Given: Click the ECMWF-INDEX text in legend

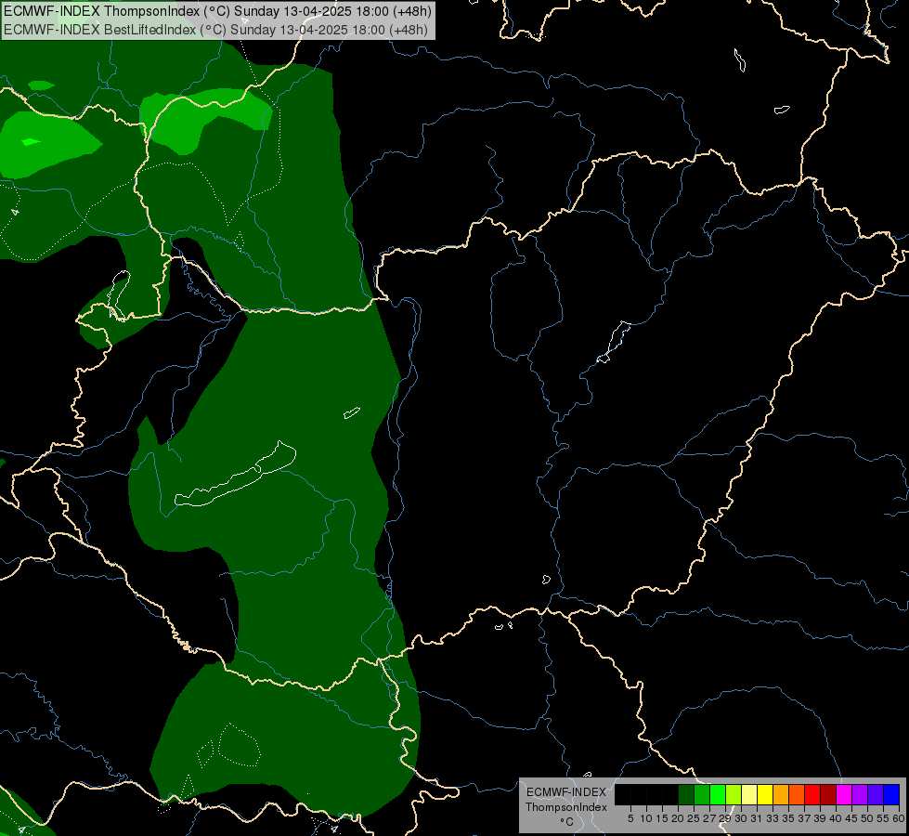Looking at the screenshot, I should pos(566,792).
